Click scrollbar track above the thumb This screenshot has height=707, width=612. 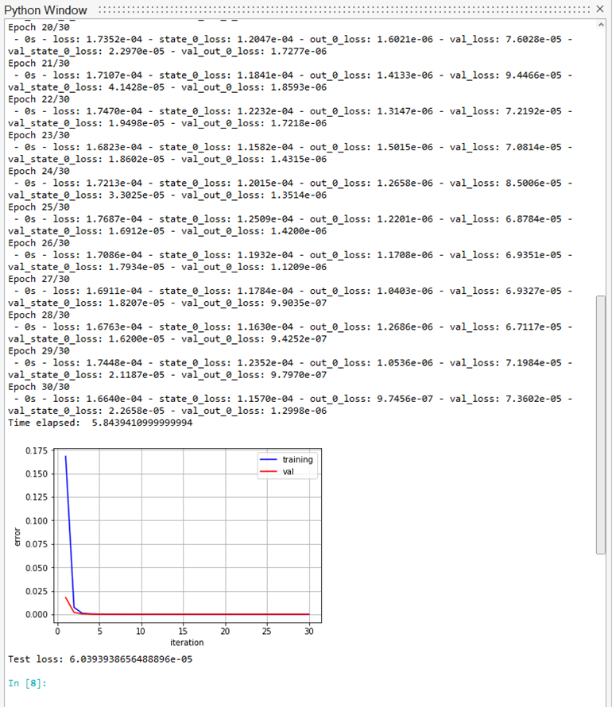coord(601,159)
